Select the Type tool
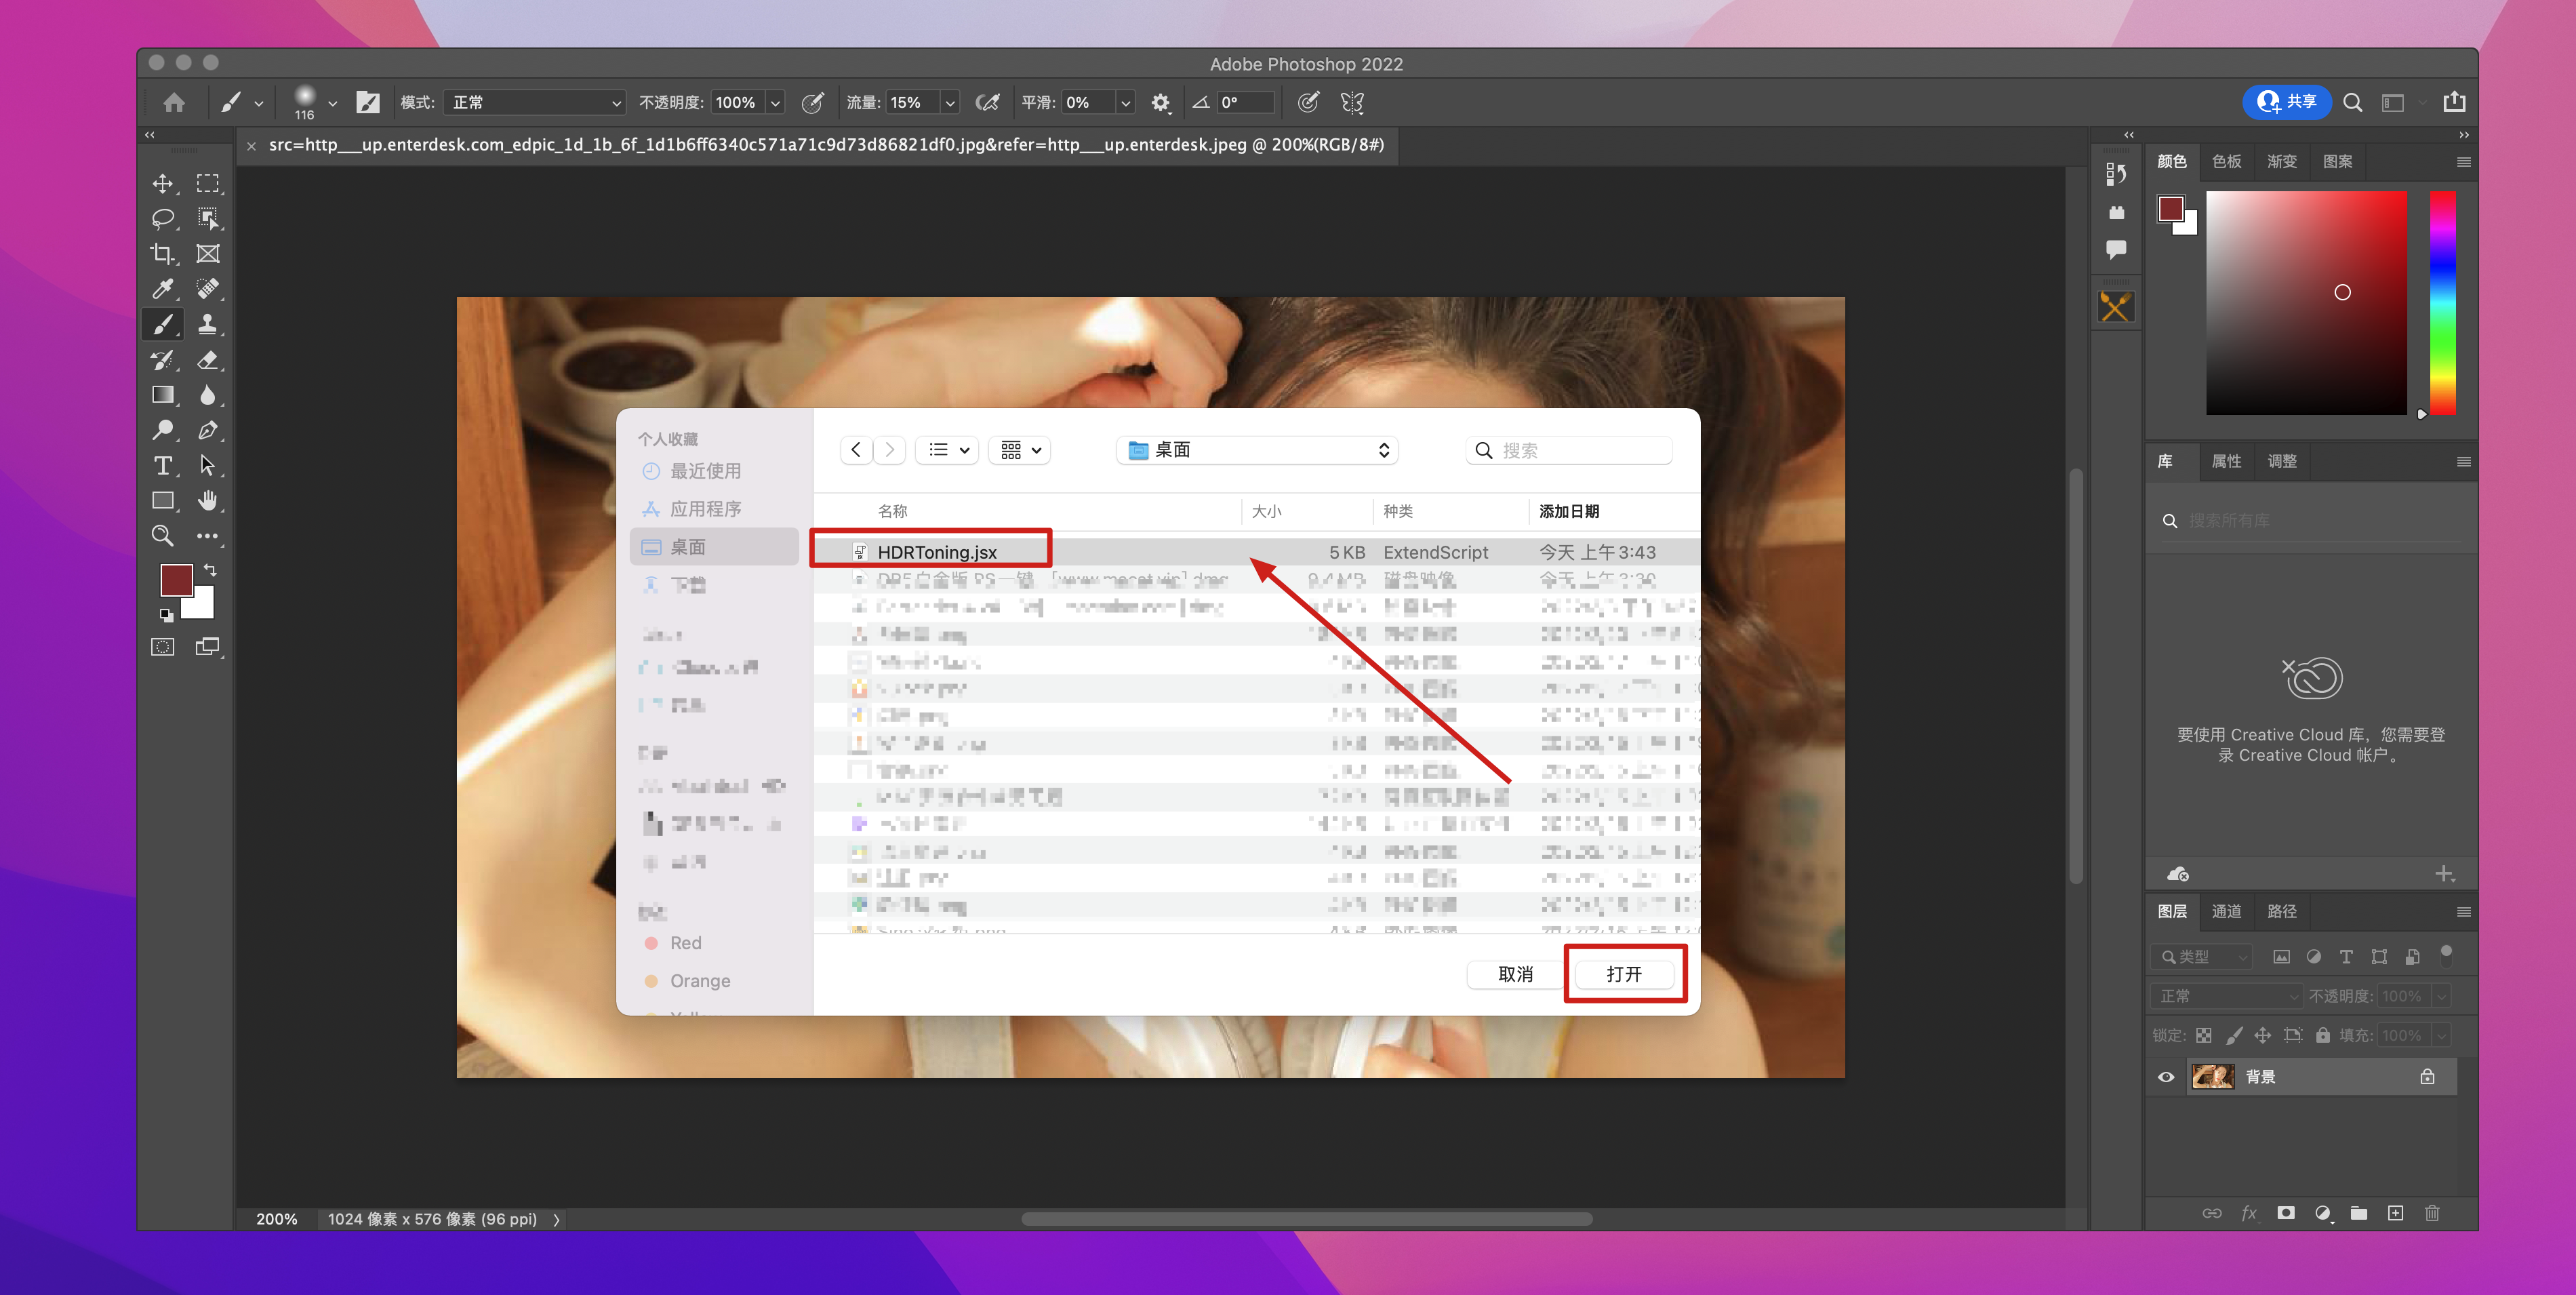Screen dimensions: 2576x1295 tap(162, 466)
